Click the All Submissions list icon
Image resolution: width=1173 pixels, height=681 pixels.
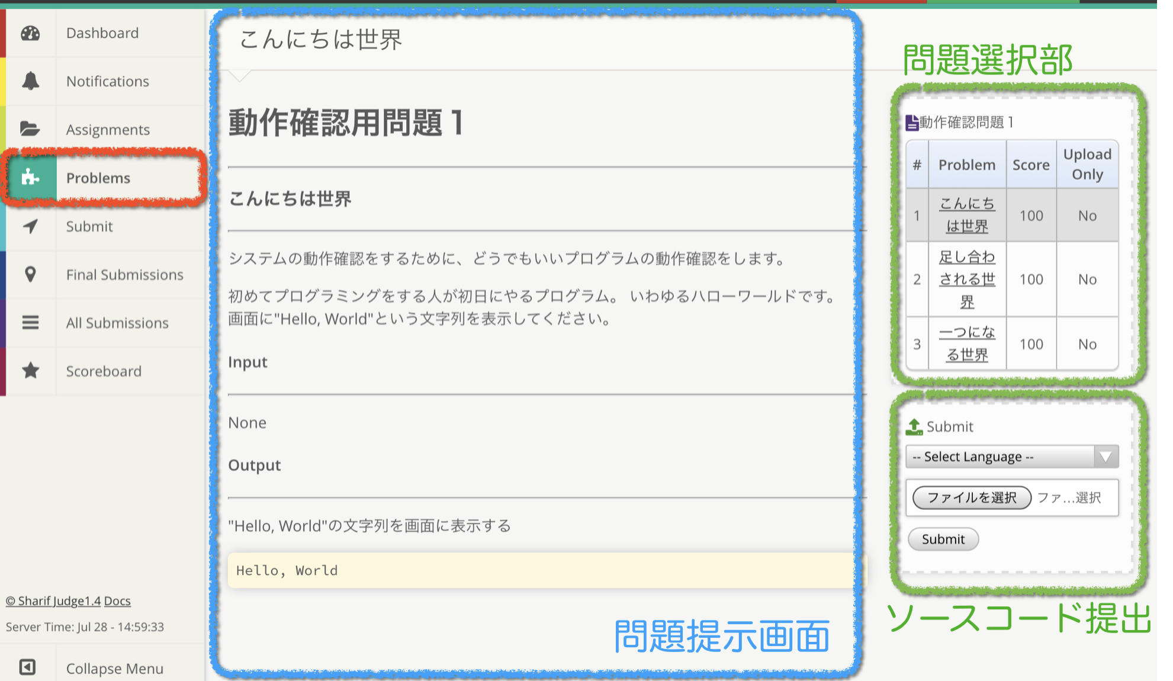tap(30, 323)
